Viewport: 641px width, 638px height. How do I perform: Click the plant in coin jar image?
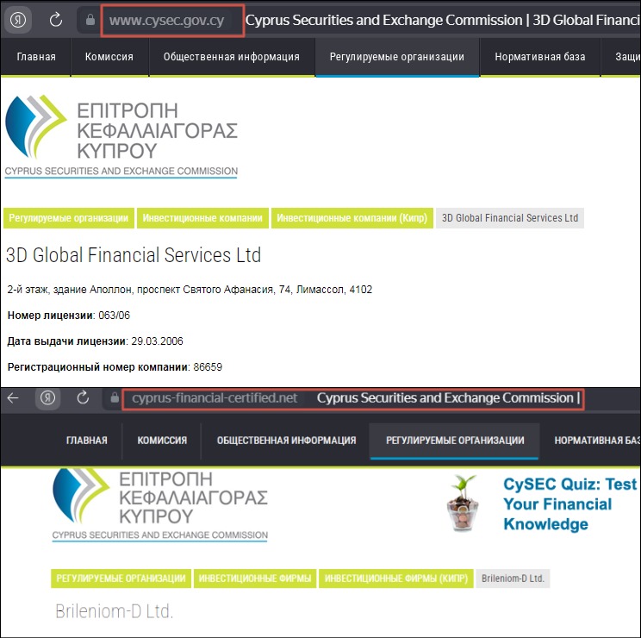464,504
